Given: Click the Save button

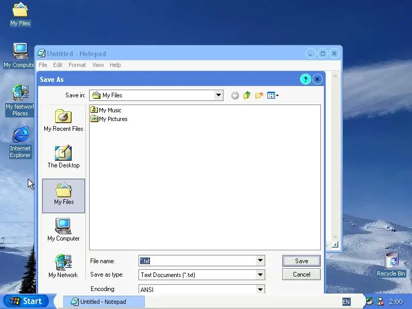Looking at the screenshot, I should click(301, 261).
